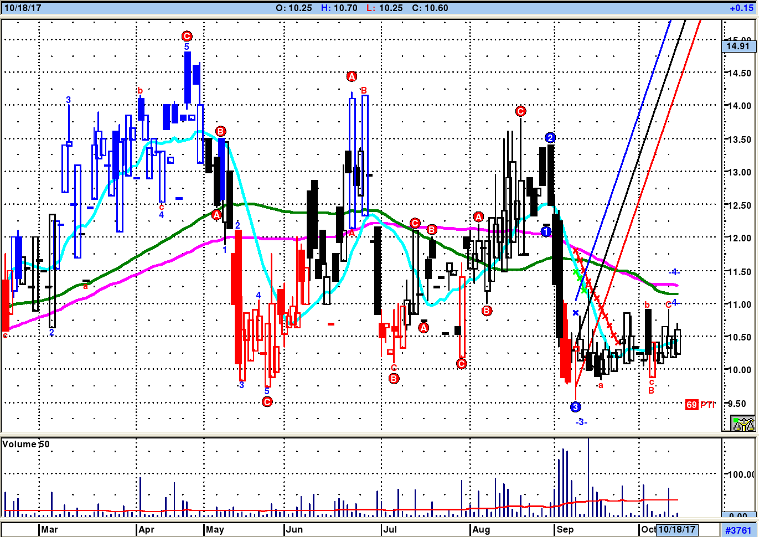Screen dimensions: 775x537
Task: Click the Volume 50 panel label
Action: click(26, 444)
